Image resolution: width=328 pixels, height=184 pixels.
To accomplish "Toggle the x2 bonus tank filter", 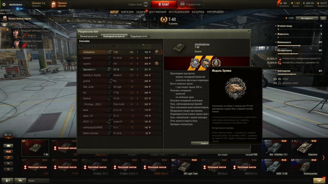I will coord(8,152).
